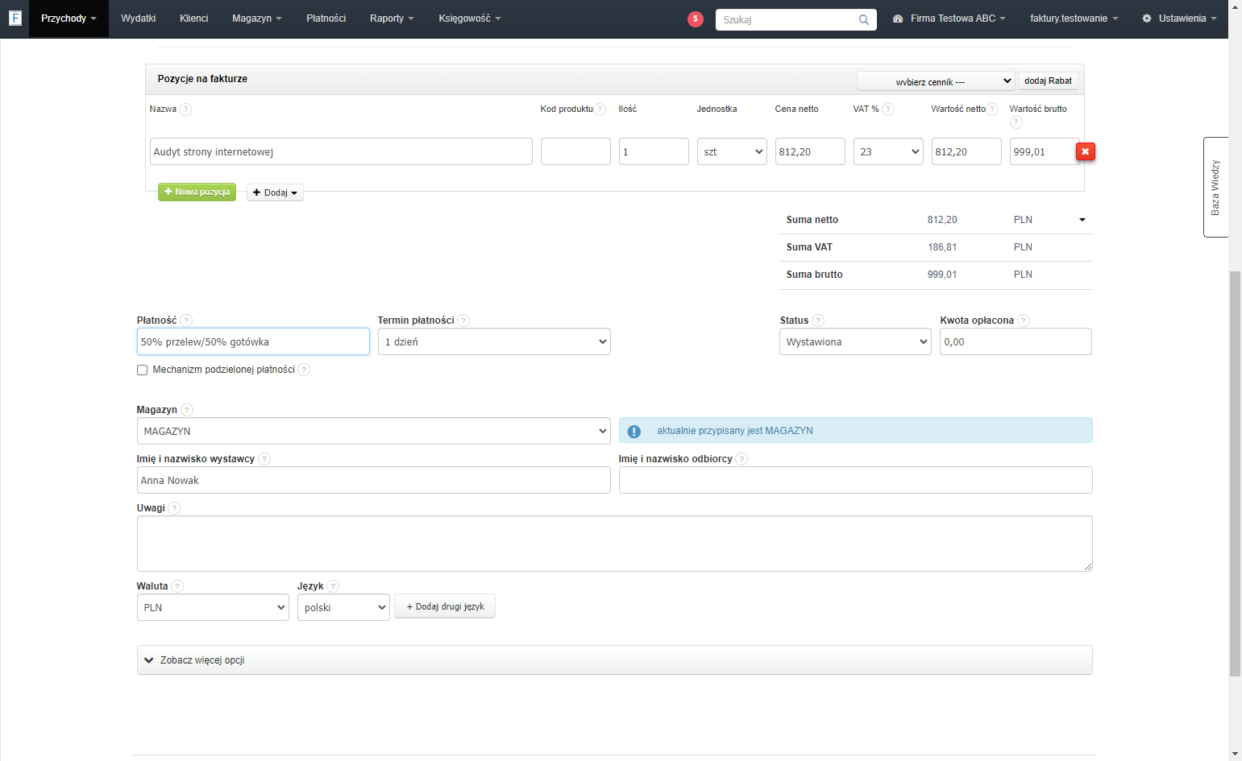Expand currency arrow next to Suma netto
The height and width of the screenshot is (761, 1242).
(x=1082, y=220)
